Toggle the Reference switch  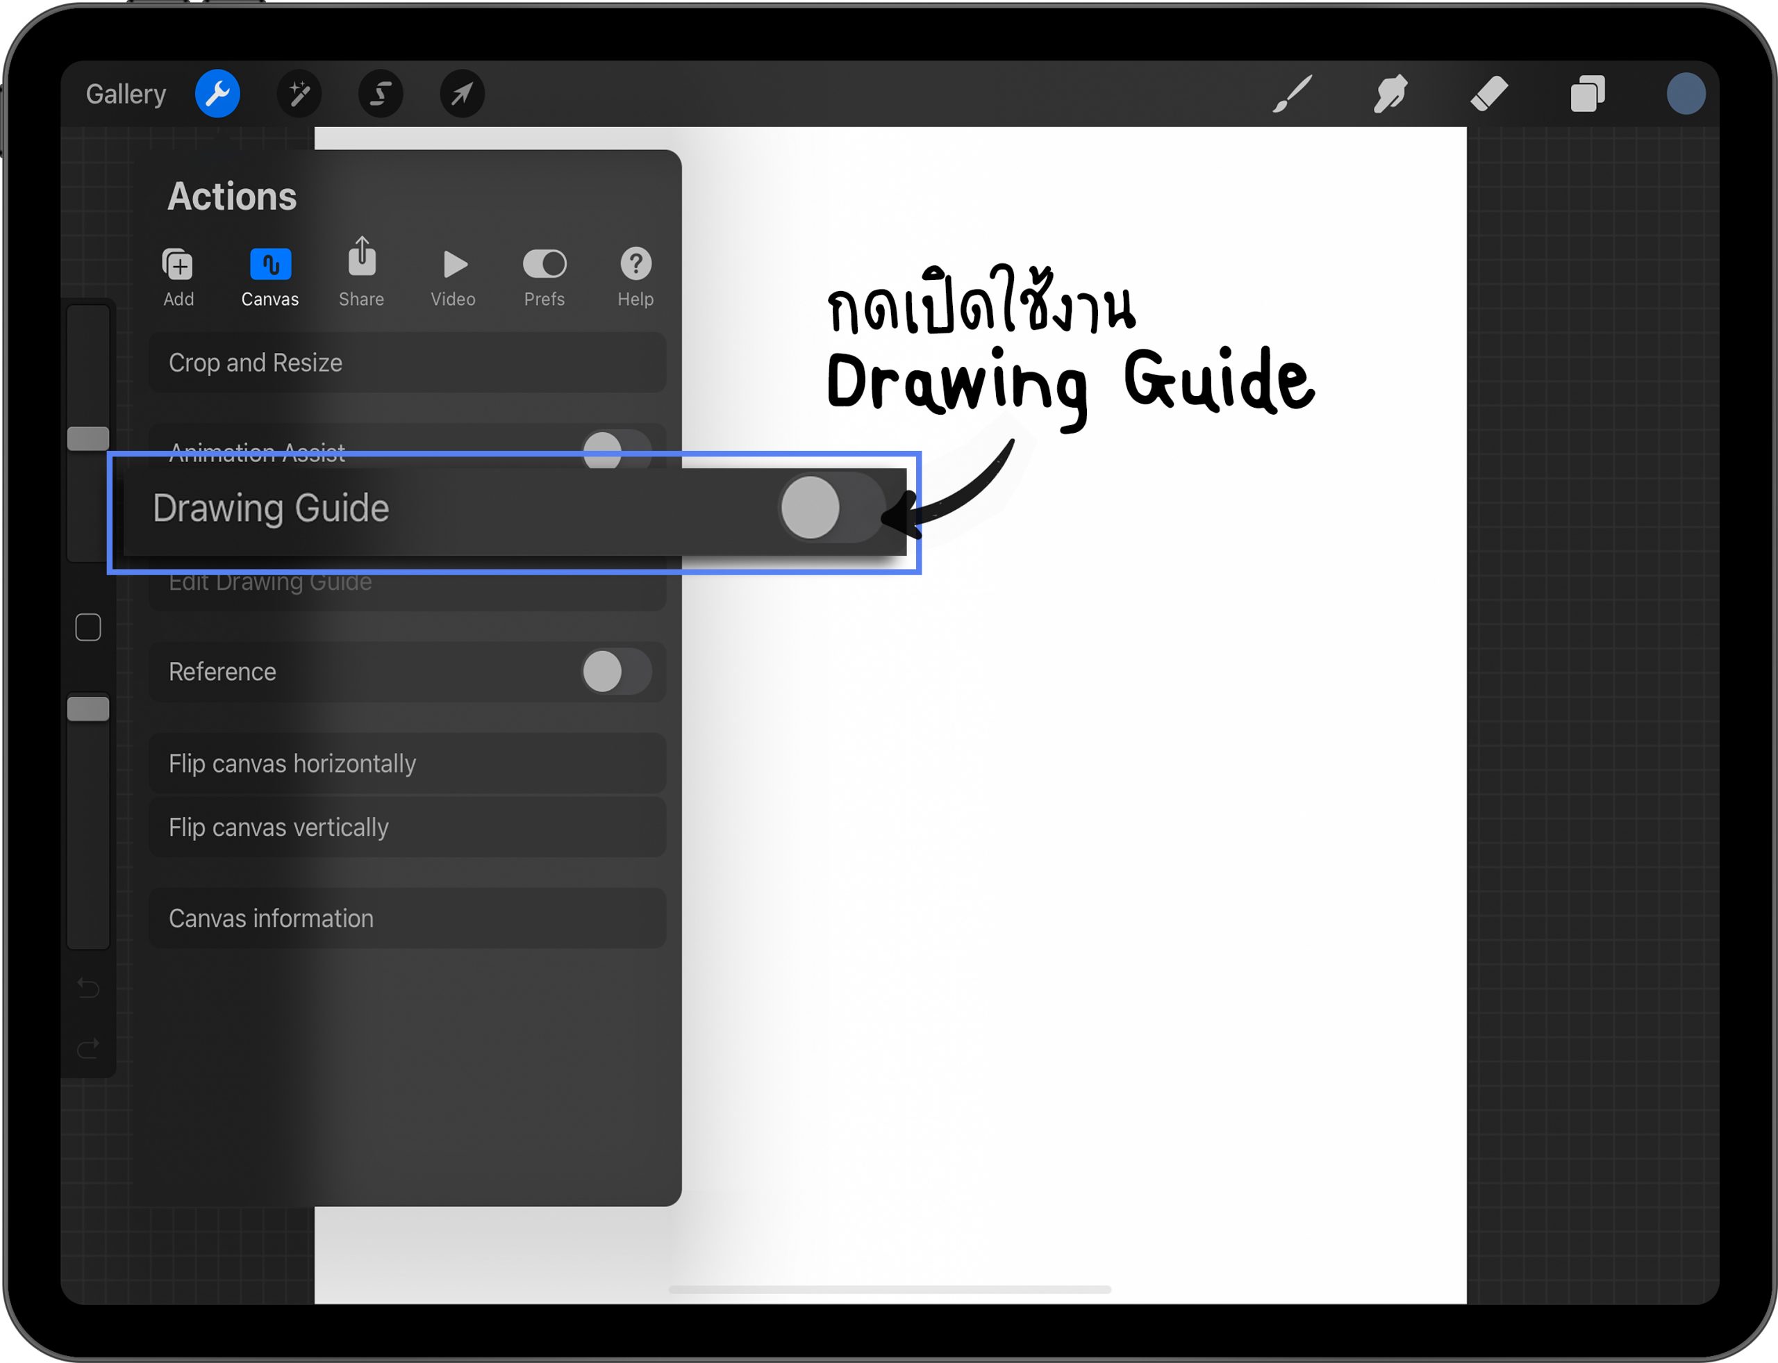tap(617, 672)
